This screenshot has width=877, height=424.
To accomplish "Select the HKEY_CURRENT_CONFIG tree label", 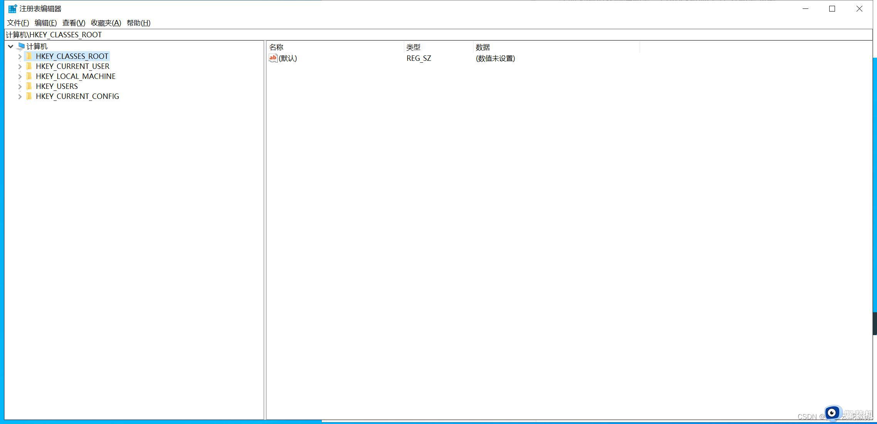I will (77, 97).
